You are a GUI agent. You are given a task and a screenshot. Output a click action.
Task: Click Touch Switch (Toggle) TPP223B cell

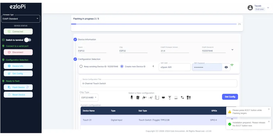point(154,120)
